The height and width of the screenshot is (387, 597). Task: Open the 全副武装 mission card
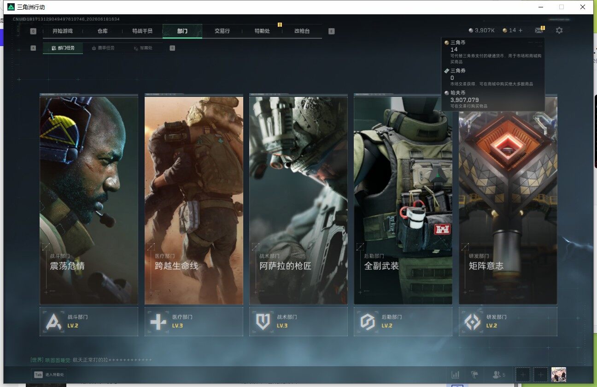pyautogui.click(x=403, y=200)
